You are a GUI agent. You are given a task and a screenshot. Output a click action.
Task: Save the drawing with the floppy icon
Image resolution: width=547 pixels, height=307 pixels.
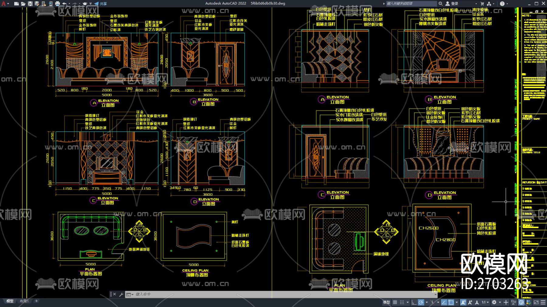pyautogui.click(x=30, y=4)
